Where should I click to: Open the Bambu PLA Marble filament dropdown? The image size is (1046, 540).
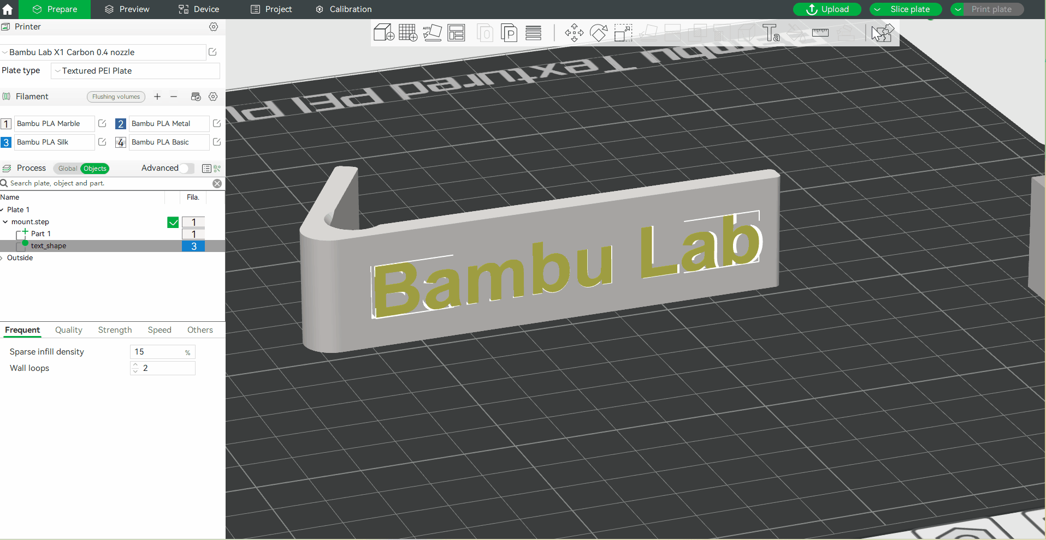(54, 124)
